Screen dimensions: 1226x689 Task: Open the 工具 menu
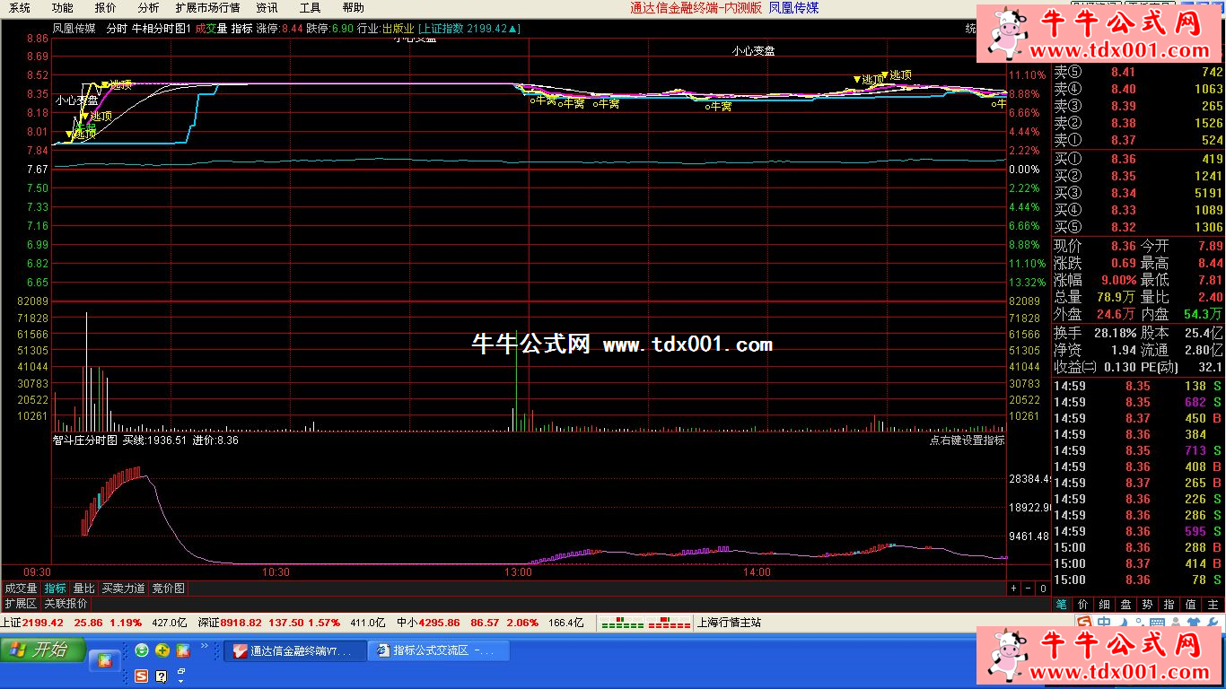pyautogui.click(x=310, y=7)
